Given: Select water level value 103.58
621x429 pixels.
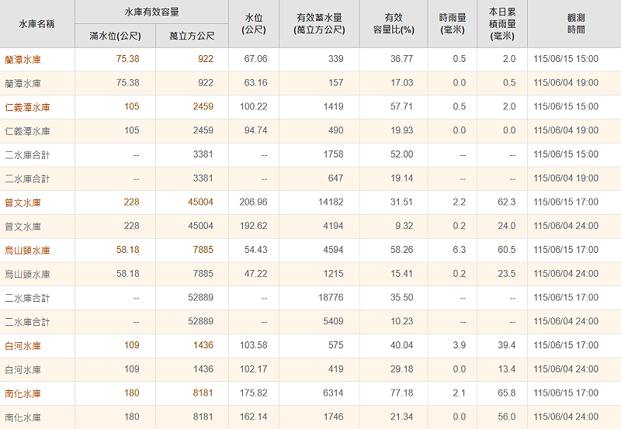Looking at the screenshot, I should 254,345.
